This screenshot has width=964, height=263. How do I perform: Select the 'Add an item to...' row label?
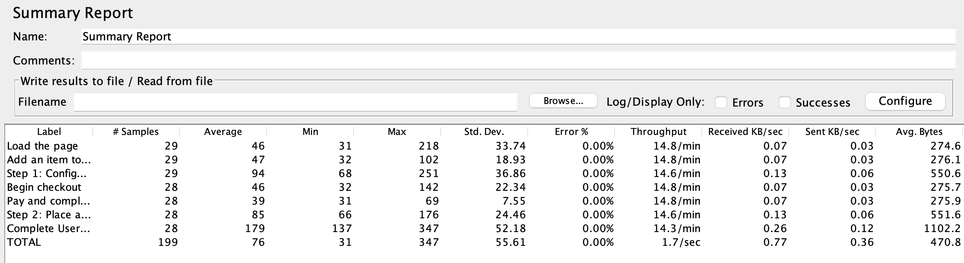pos(49,160)
